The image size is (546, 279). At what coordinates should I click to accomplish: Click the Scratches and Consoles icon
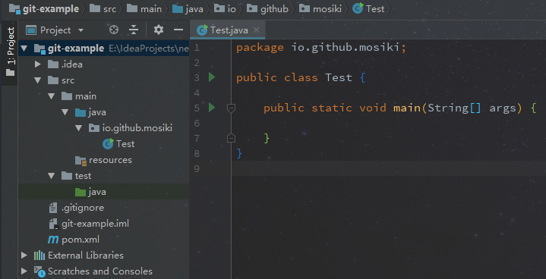[x=39, y=271]
